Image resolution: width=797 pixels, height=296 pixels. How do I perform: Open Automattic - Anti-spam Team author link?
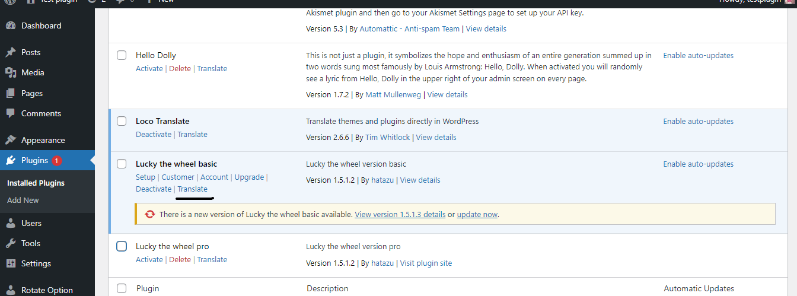[x=409, y=28]
